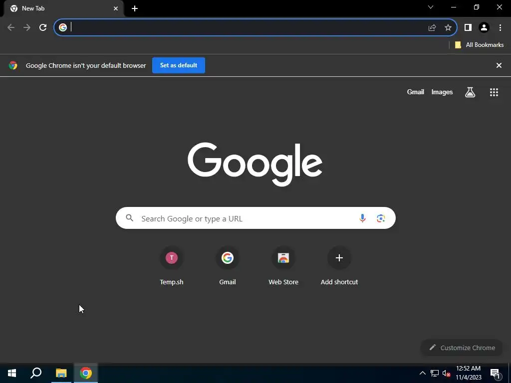Open the tab search chevron
The height and width of the screenshot is (383, 511).
[x=431, y=7]
